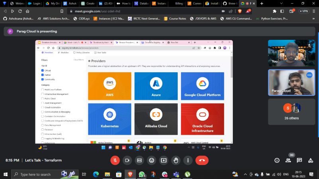319x179 pixels.
Task: Open chat with everyone icon
Action: click(x=299, y=161)
